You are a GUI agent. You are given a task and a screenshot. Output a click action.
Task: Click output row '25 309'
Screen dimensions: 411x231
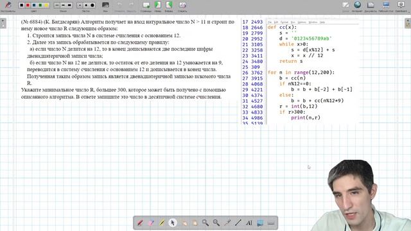click(x=251, y=67)
